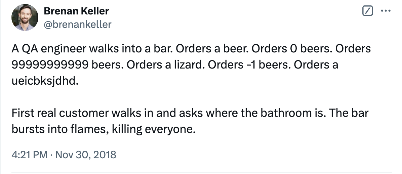Click the display name "Brenan Keller"
The height and width of the screenshot is (174, 402).
tap(76, 11)
